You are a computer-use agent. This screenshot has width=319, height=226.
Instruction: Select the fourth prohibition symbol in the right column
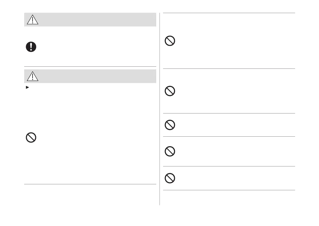[170, 152]
